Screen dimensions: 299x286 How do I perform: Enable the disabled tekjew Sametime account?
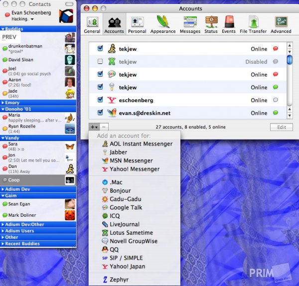click(x=100, y=61)
